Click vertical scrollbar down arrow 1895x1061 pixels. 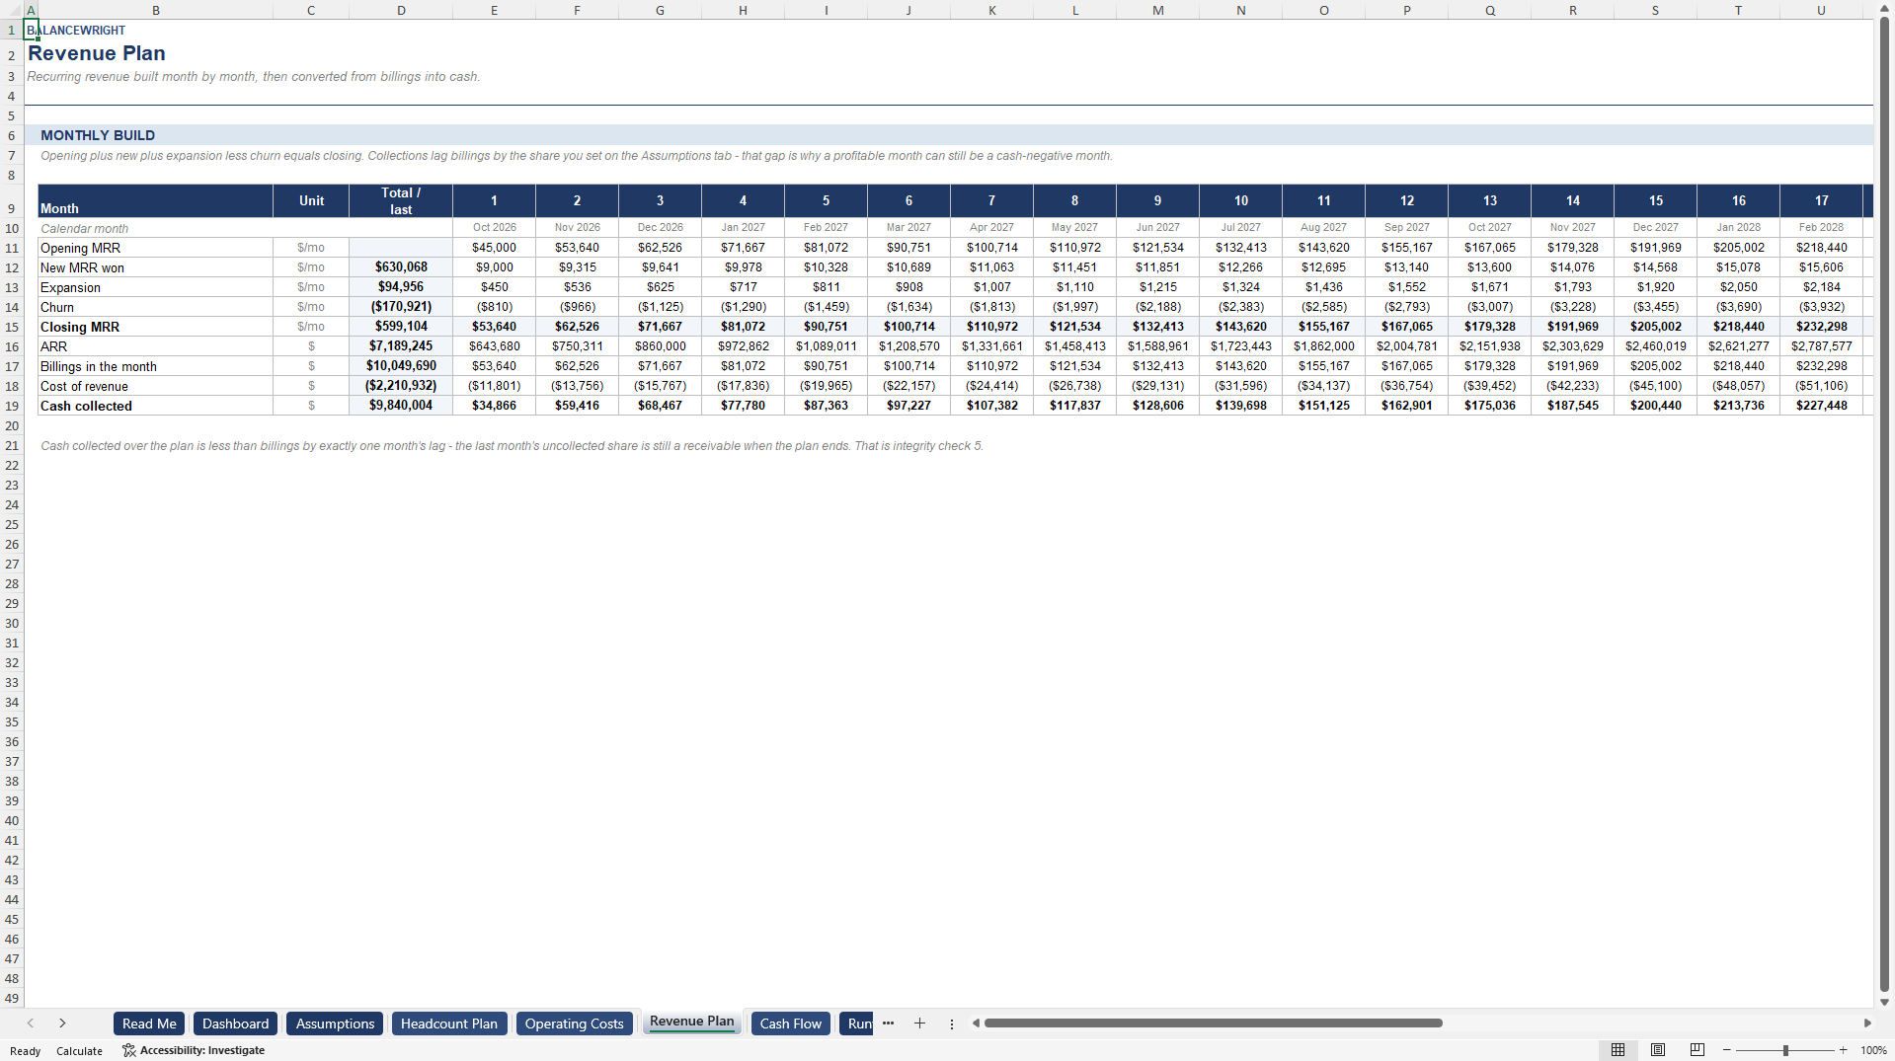tap(1884, 1002)
